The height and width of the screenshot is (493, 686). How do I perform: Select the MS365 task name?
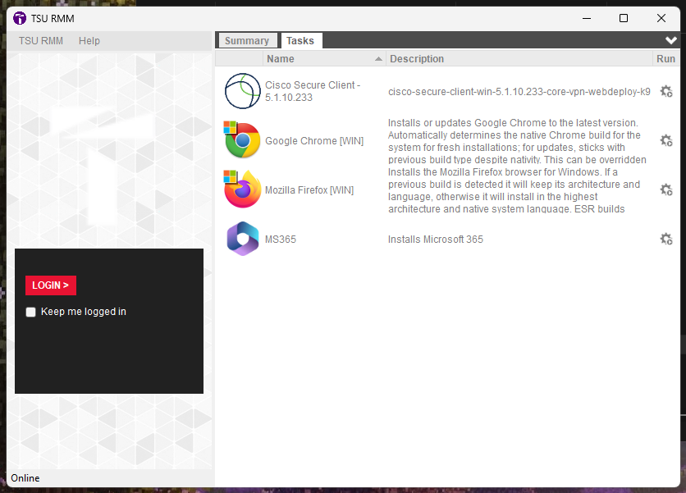click(281, 240)
